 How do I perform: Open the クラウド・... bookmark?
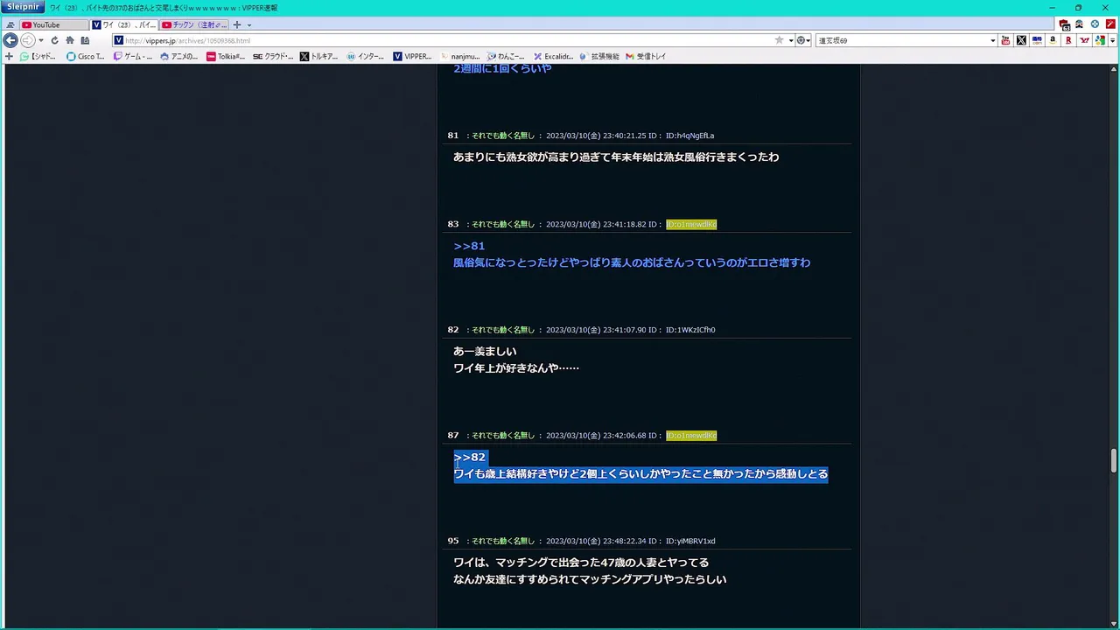[x=273, y=56]
